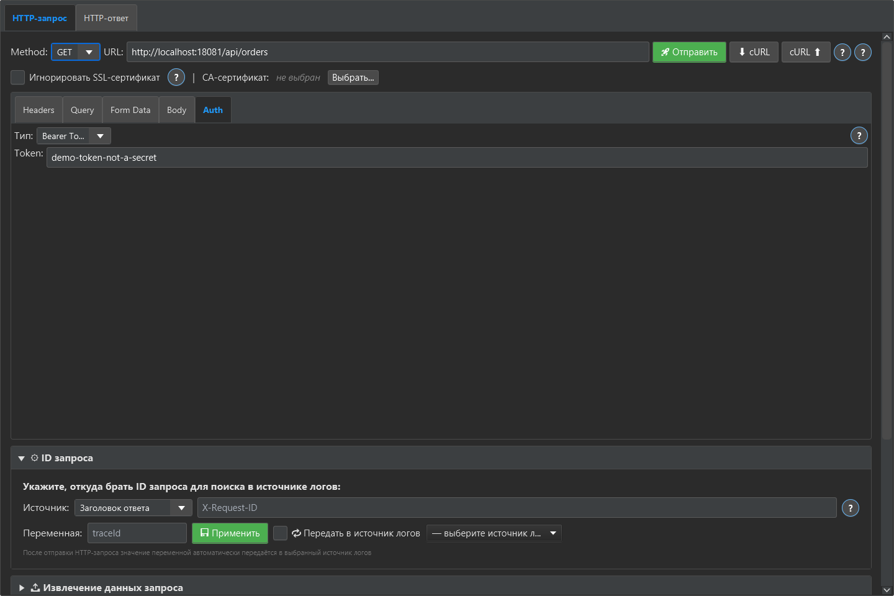Click the gear icon in ID запроса header
This screenshot has height=596, width=894.
click(35, 458)
